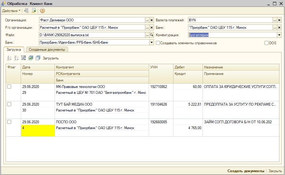This screenshot has height=175, width=285.
Task: Toggle the DOS checkbox
Action: click(x=266, y=43)
